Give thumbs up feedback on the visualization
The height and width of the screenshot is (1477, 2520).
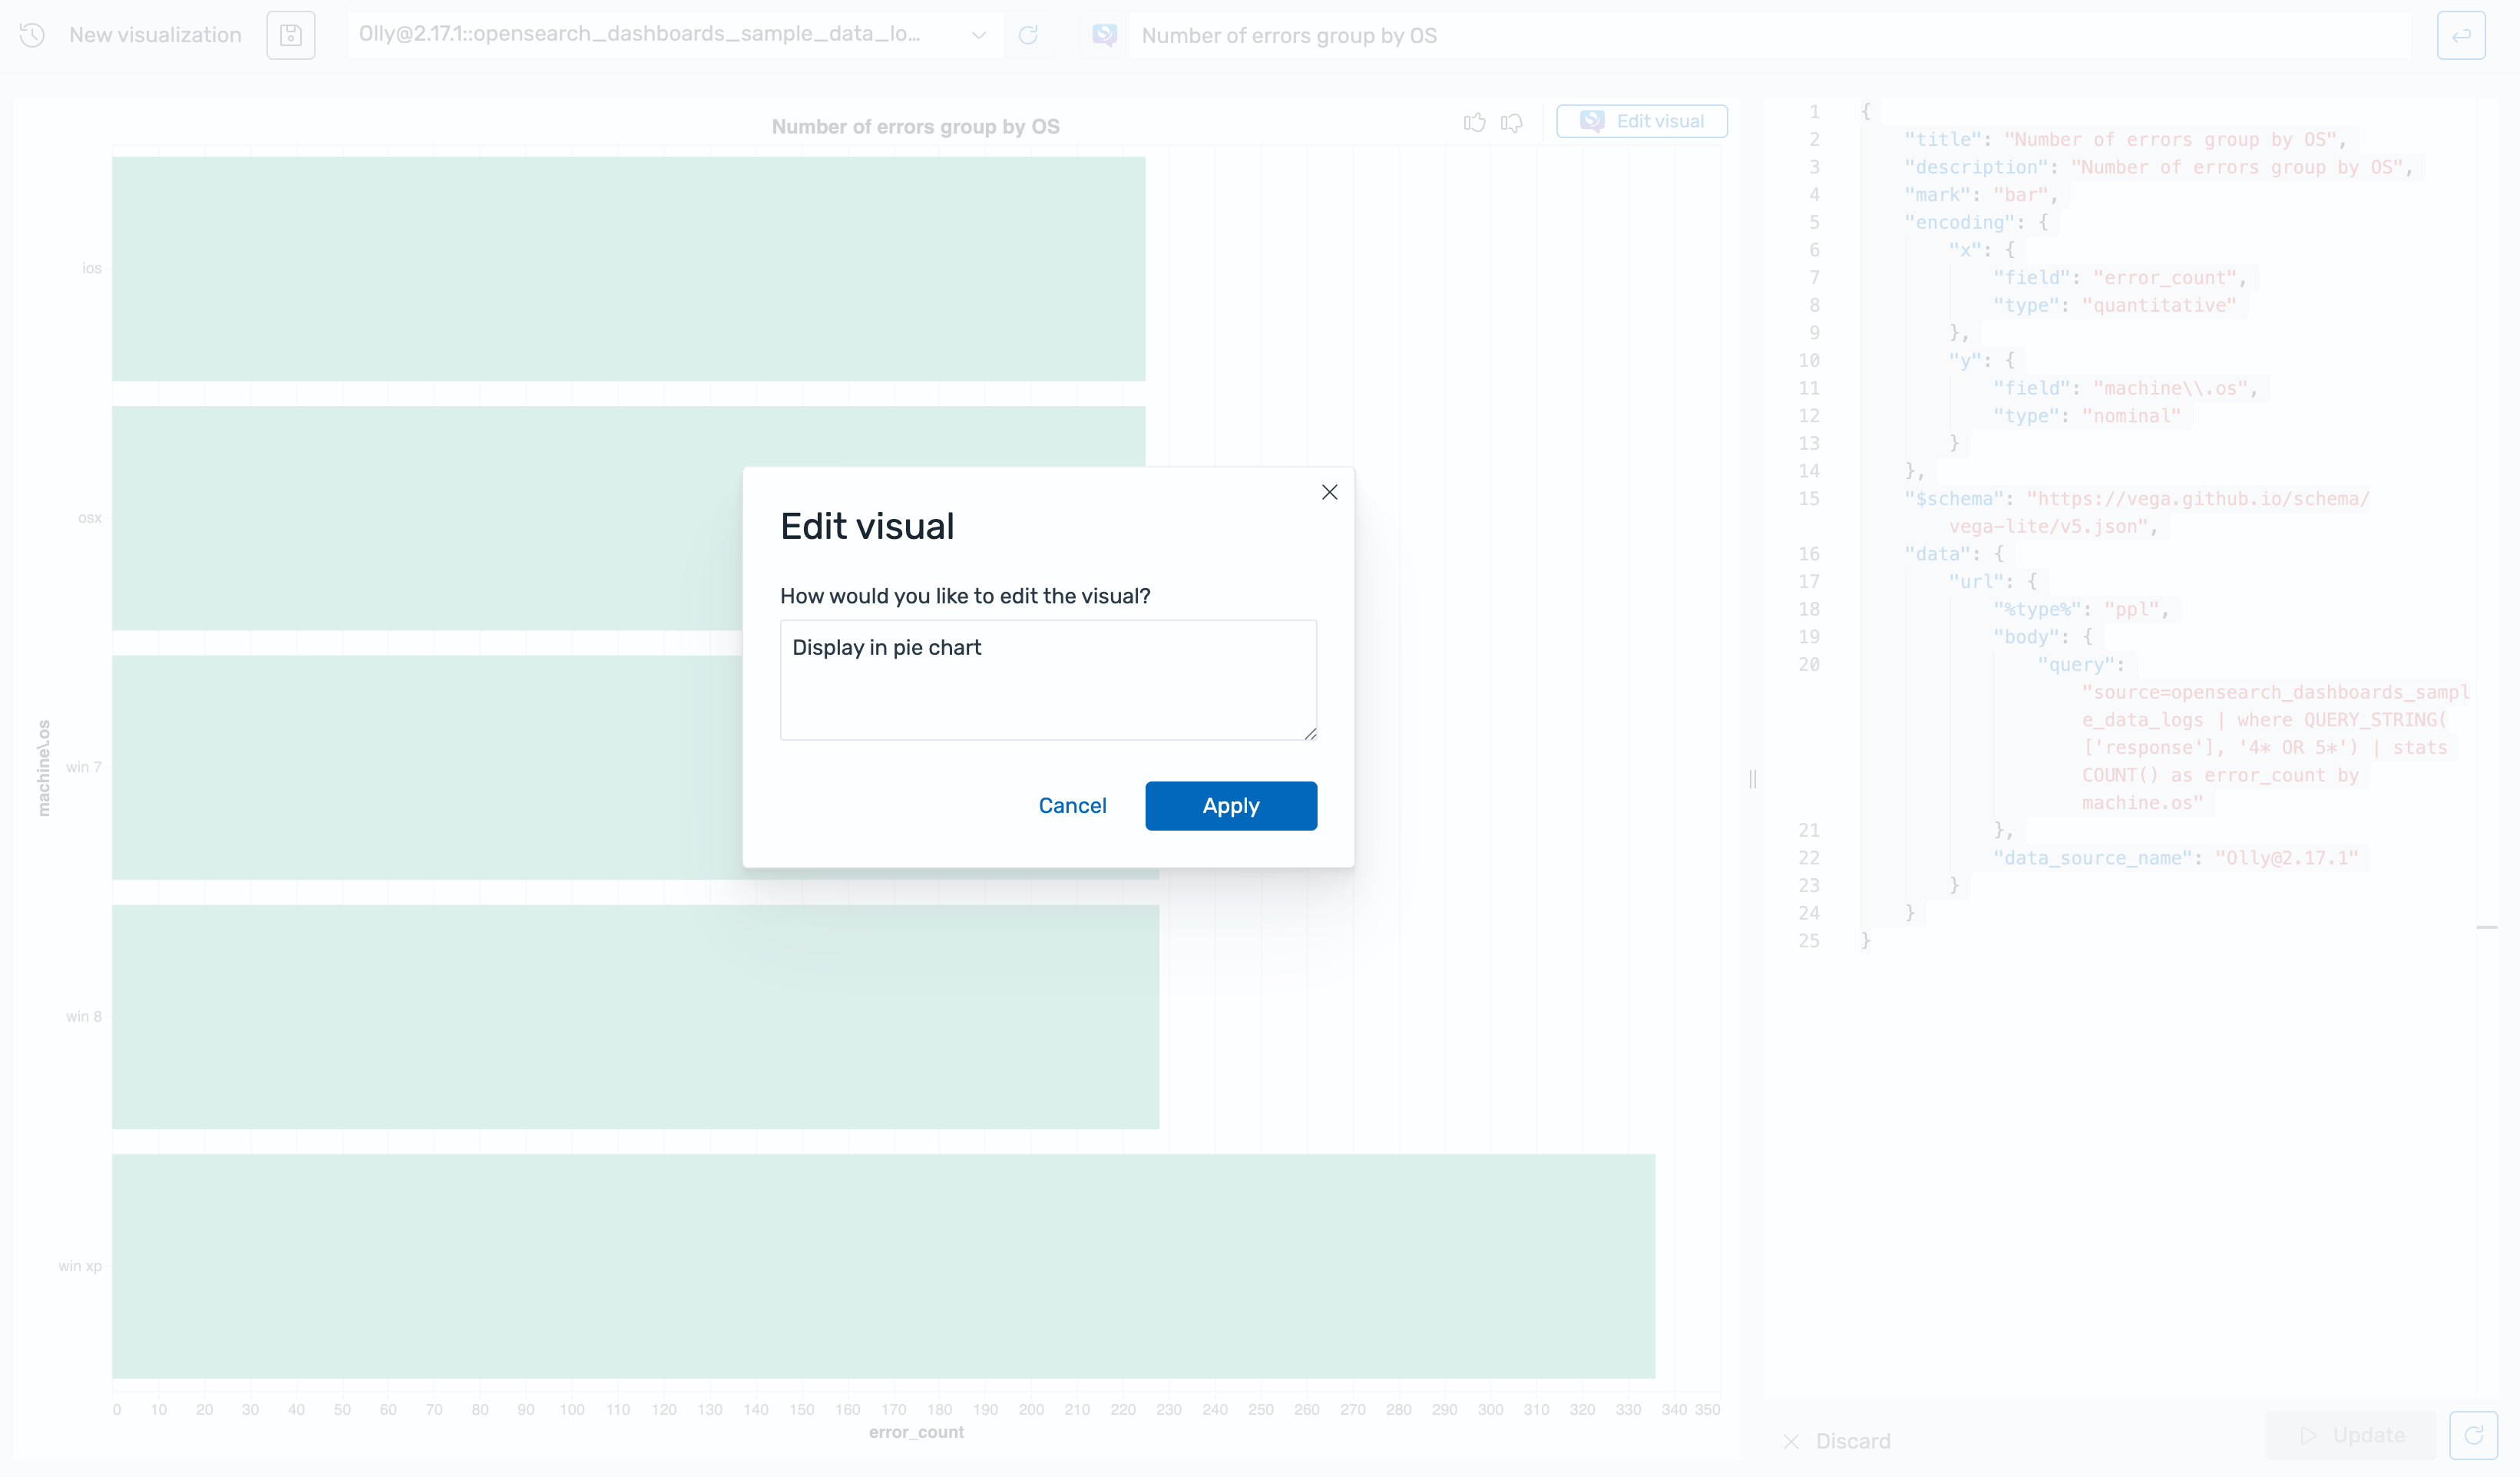point(1475,123)
